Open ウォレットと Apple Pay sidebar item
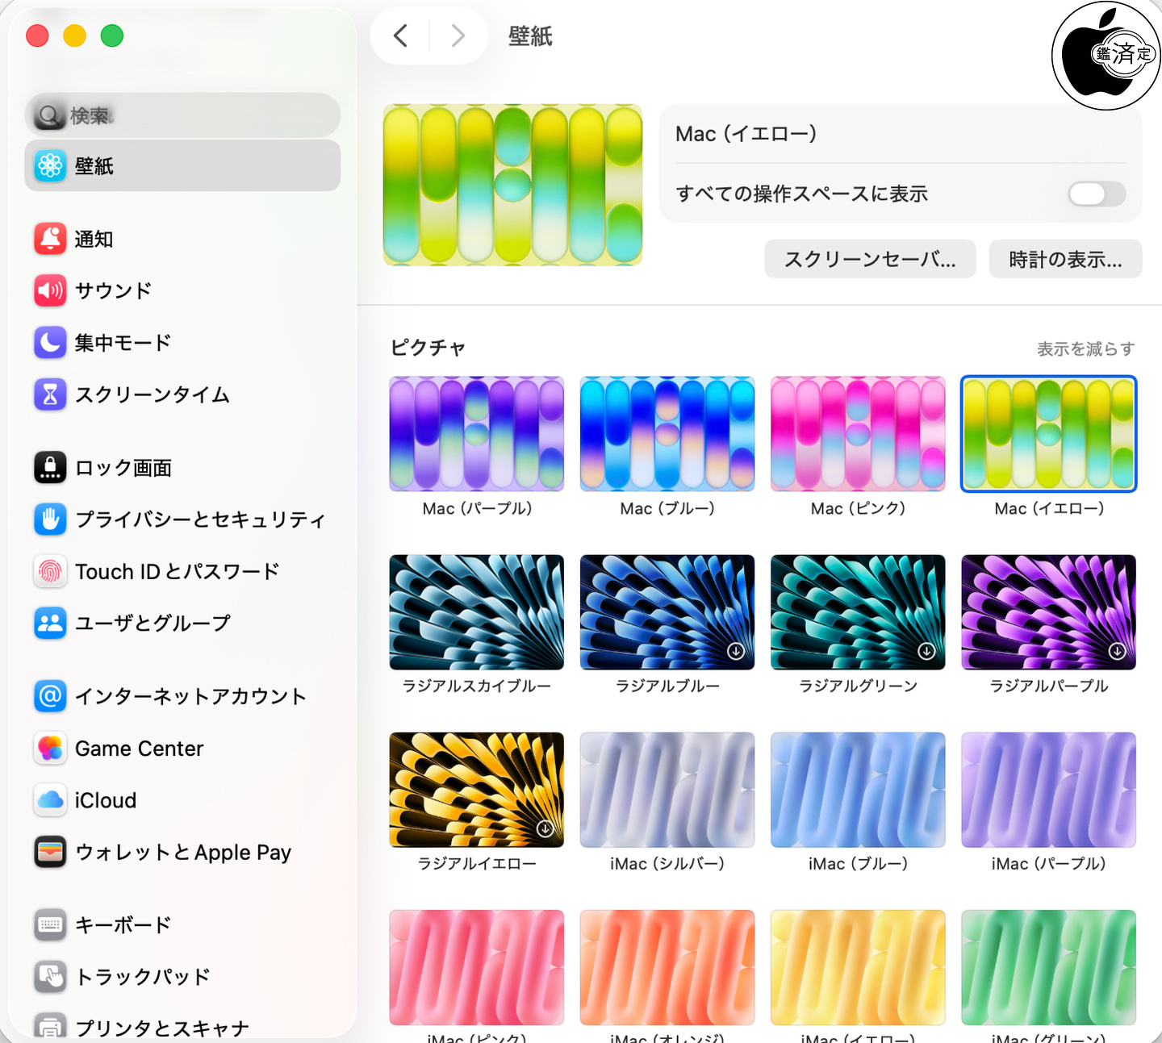The width and height of the screenshot is (1162, 1043). [x=182, y=853]
